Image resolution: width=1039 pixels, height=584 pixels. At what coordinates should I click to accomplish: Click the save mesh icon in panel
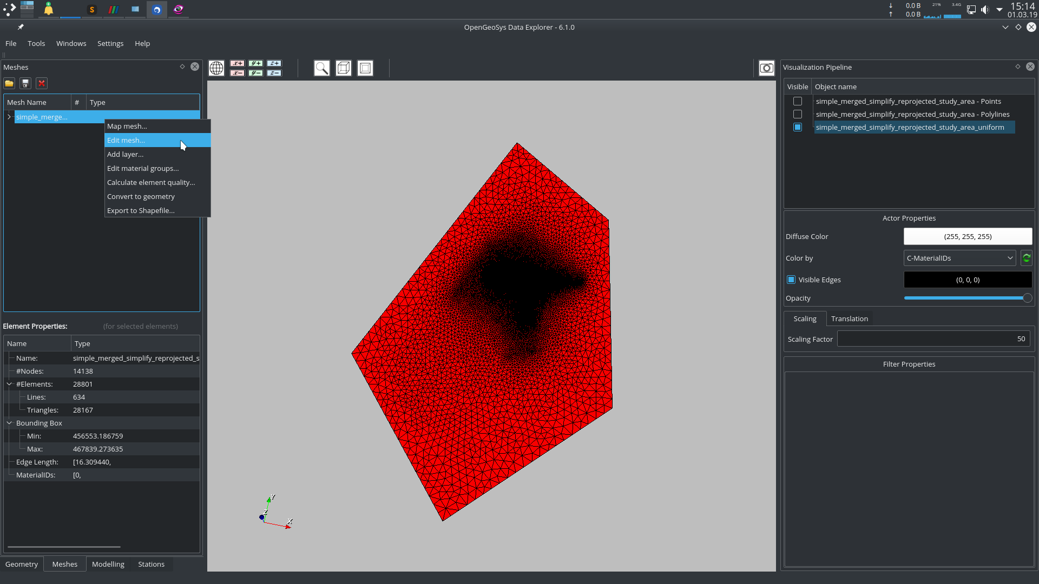coord(25,83)
